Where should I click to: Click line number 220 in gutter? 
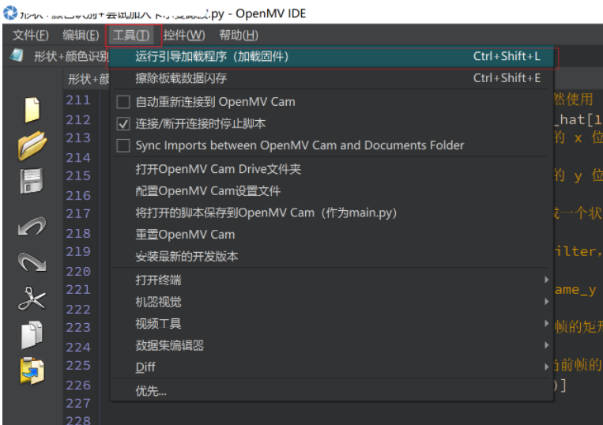(78, 271)
